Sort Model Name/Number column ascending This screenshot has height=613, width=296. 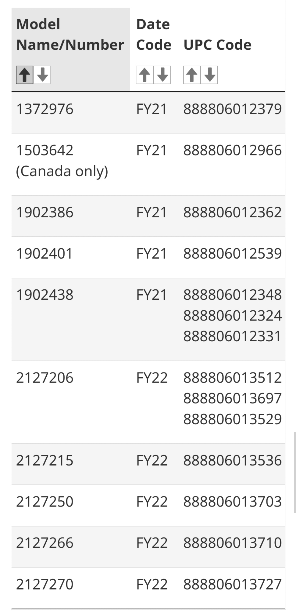click(24, 75)
